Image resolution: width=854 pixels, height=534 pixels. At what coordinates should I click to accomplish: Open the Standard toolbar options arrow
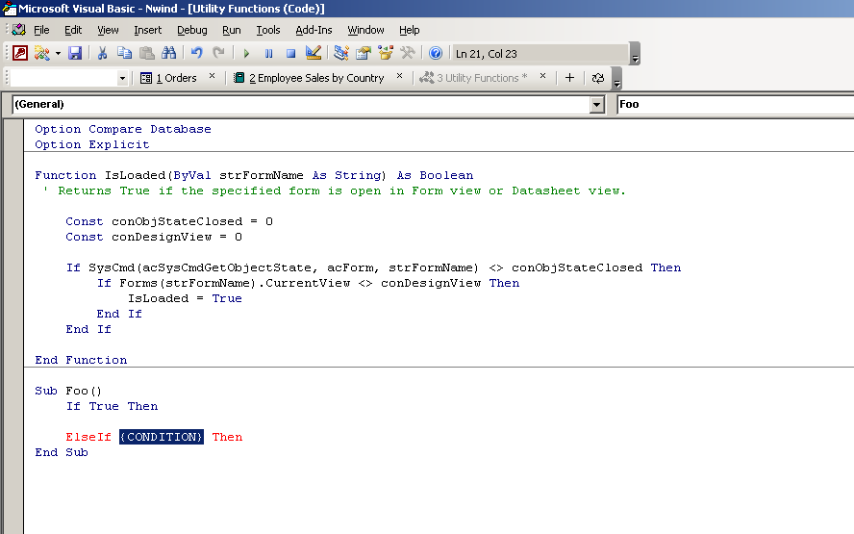(635, 54)
